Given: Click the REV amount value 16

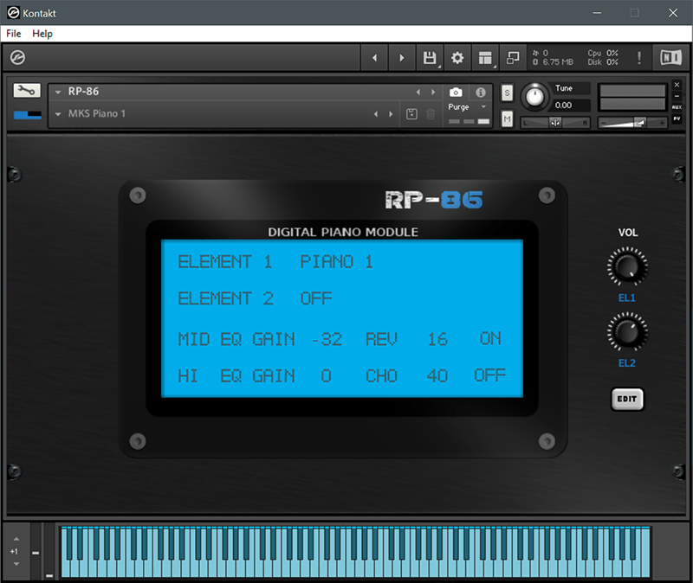Looking at the screenshot, I should (437, 339).
